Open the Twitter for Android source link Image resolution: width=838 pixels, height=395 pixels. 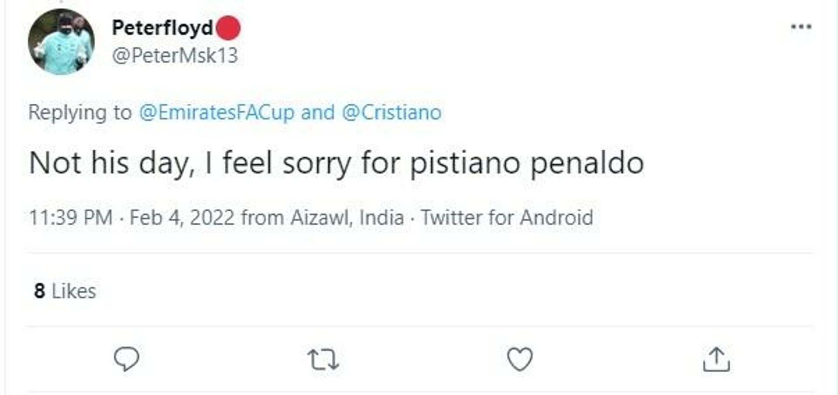[507, 217]
